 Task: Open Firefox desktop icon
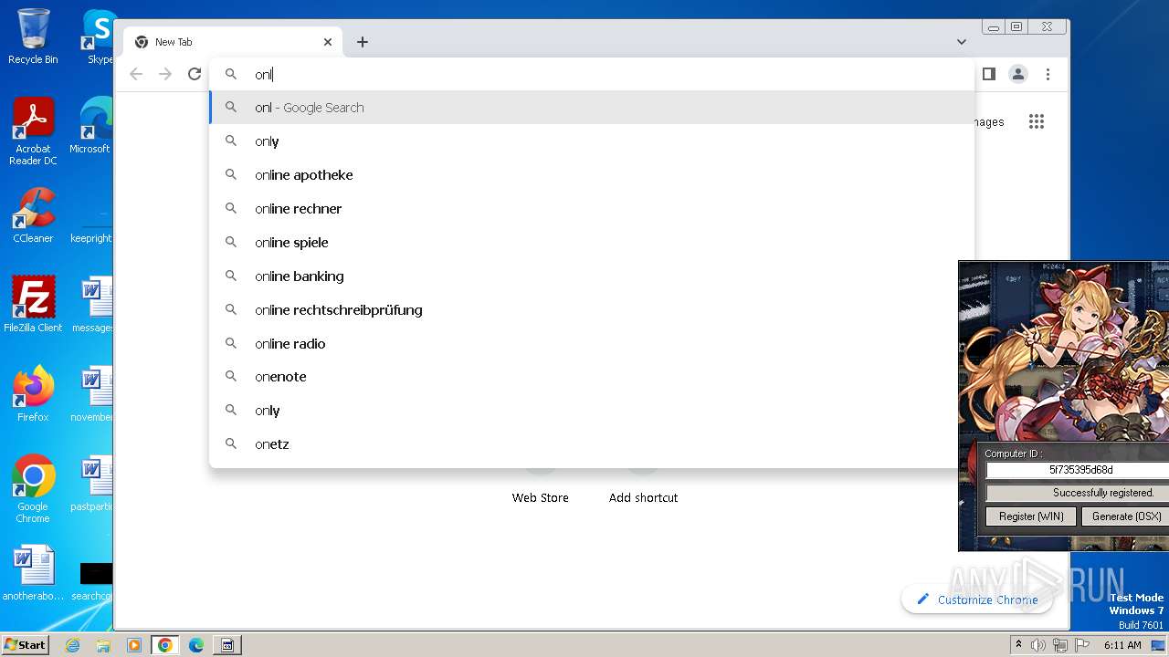33,393
